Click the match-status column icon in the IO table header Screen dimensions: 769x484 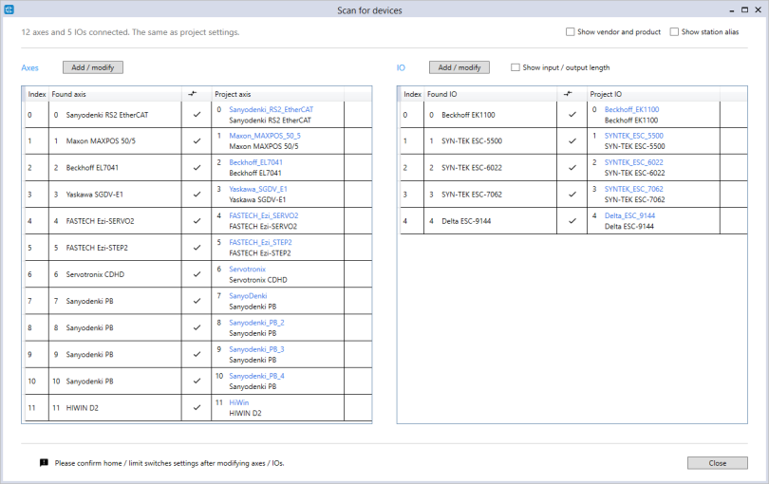pos(568,94)
